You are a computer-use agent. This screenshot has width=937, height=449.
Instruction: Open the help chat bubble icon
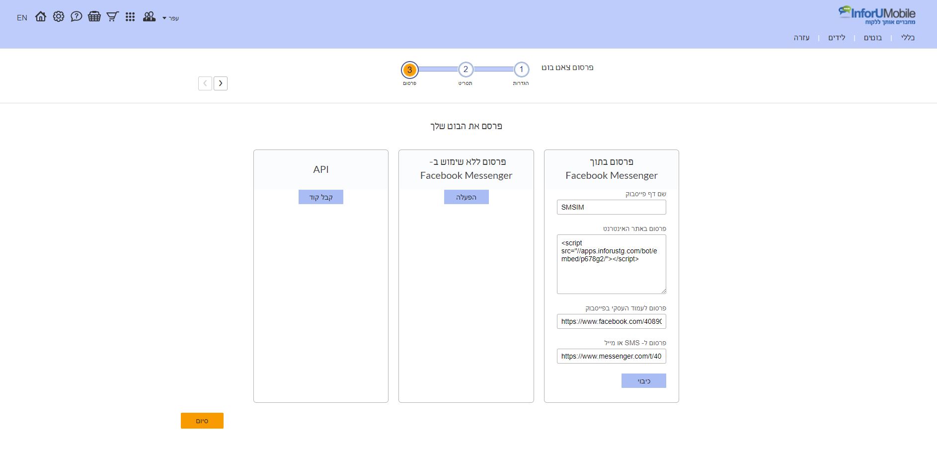77,17
